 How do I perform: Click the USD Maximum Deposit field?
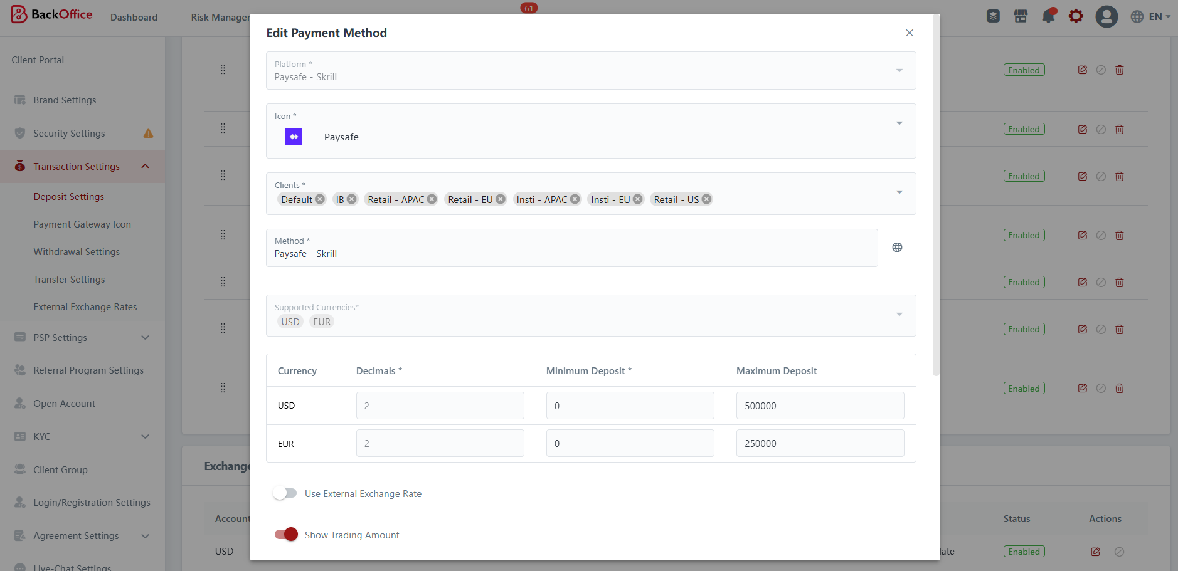819,406
